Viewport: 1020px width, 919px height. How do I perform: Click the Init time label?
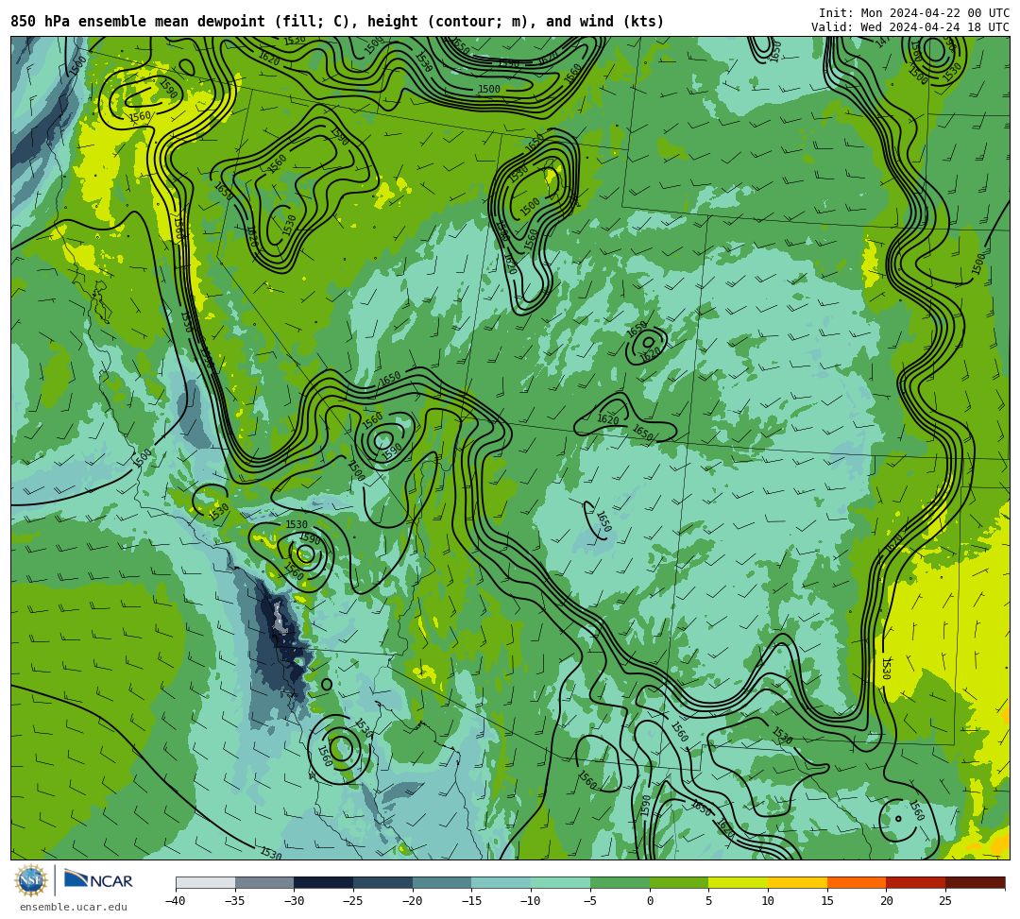[x=914, y=13]
